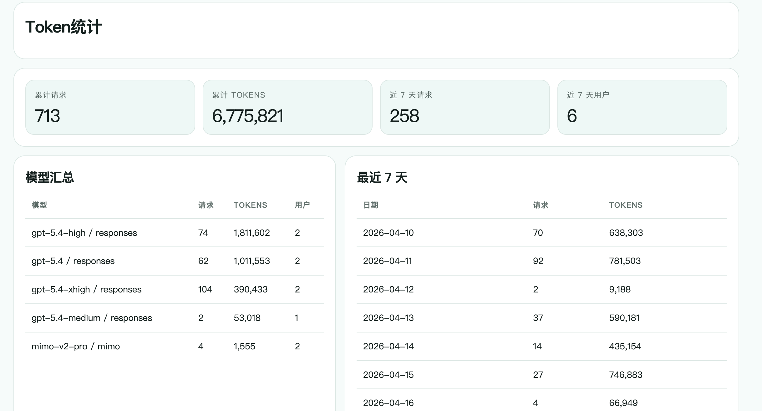Viewport: 762px width, 411px height.
Task: Click the 7-day requests value 258
Action: coord(404,116)
